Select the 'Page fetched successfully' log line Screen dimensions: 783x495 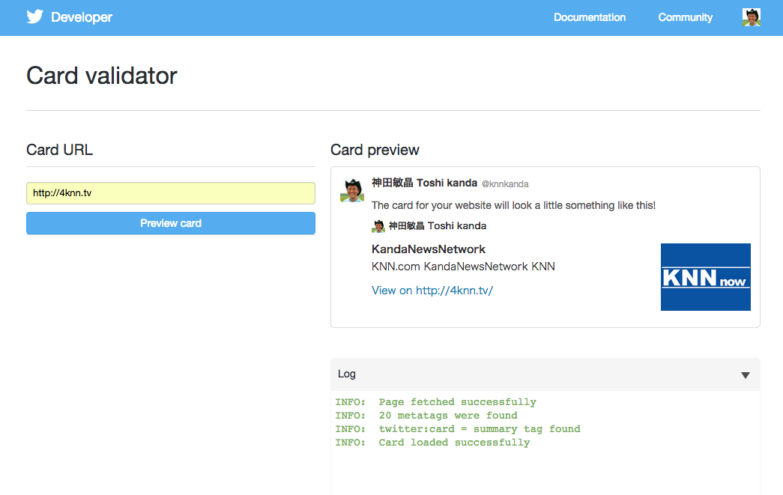click(x=435, y=401)
